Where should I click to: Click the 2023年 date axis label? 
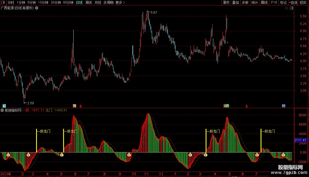[6, 174]
